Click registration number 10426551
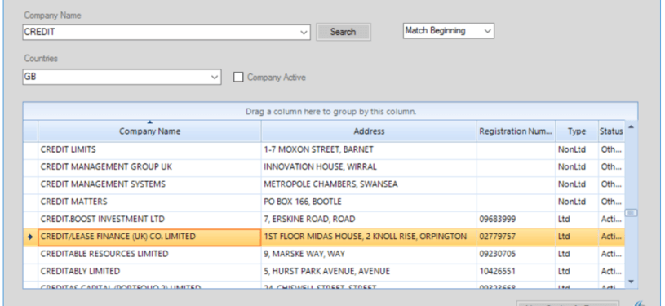 498,271
